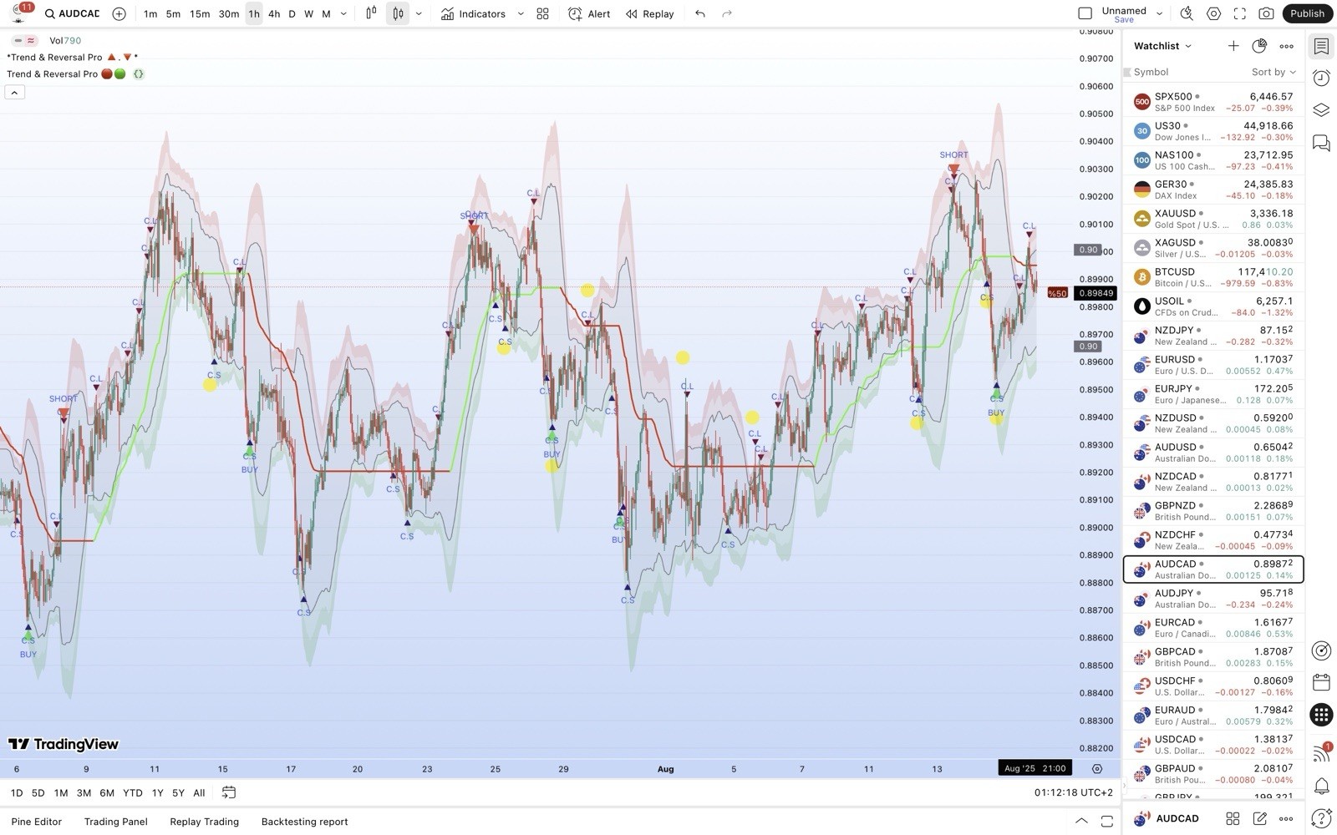This screenshot has width=1337, height=835.
Task: Publish the chart idea
Action: [1307, 13]
